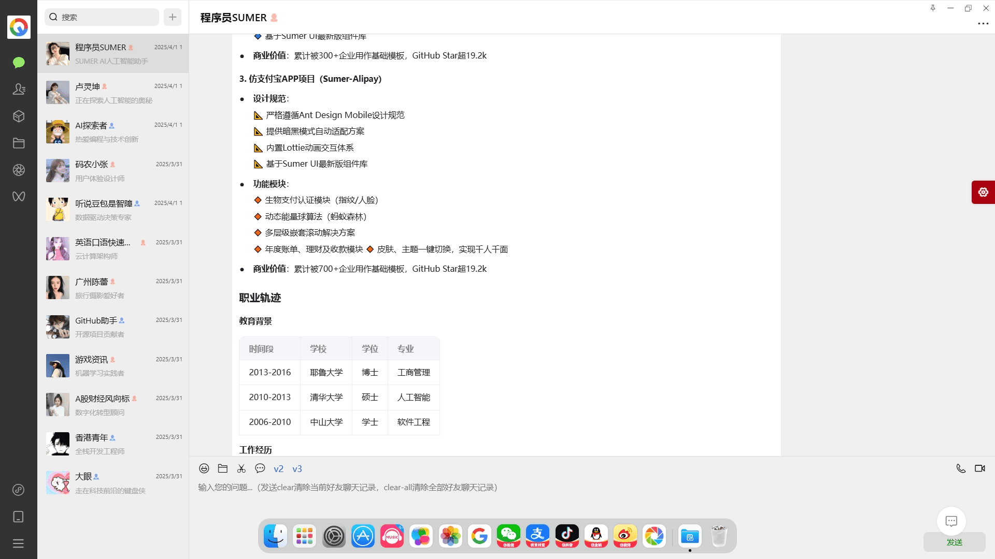Viewport: 995px width, 559px height.
Task: Open the file folder icon in the chat toolbar
Action: tap(223, 468)
